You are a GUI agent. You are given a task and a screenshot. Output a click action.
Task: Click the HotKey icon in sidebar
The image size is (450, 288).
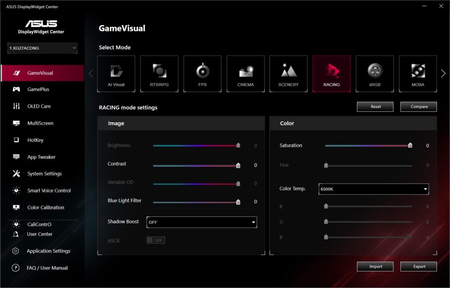click(16, 140)
